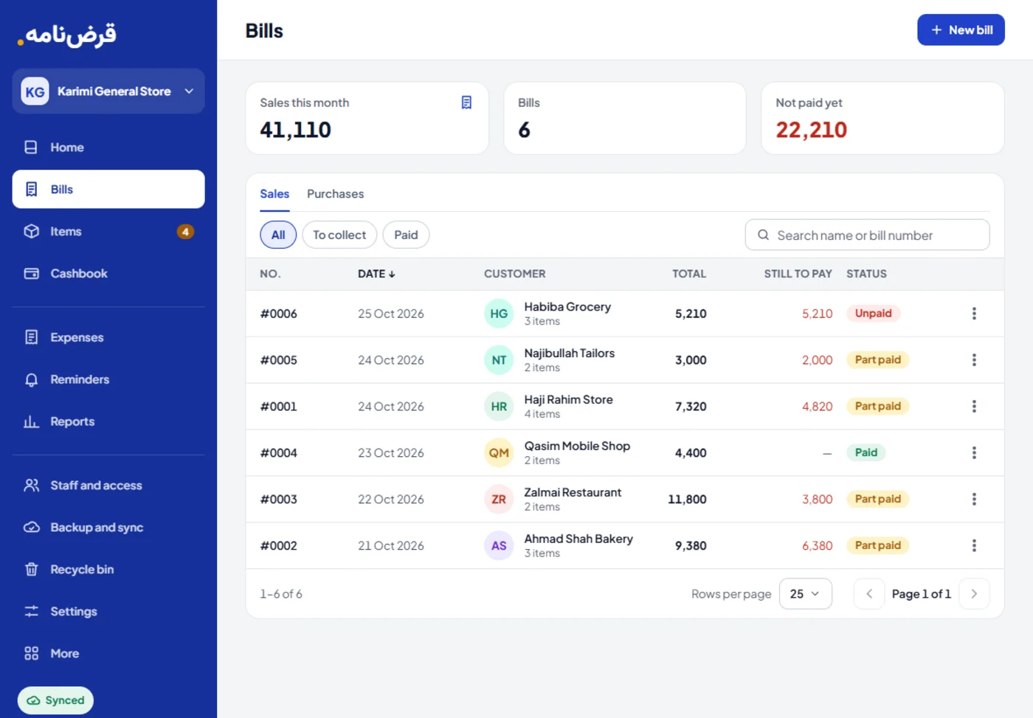Filter bills by Paid
Screen dimensions: 1033x718
pyautogui.click(x=406, y=235)
